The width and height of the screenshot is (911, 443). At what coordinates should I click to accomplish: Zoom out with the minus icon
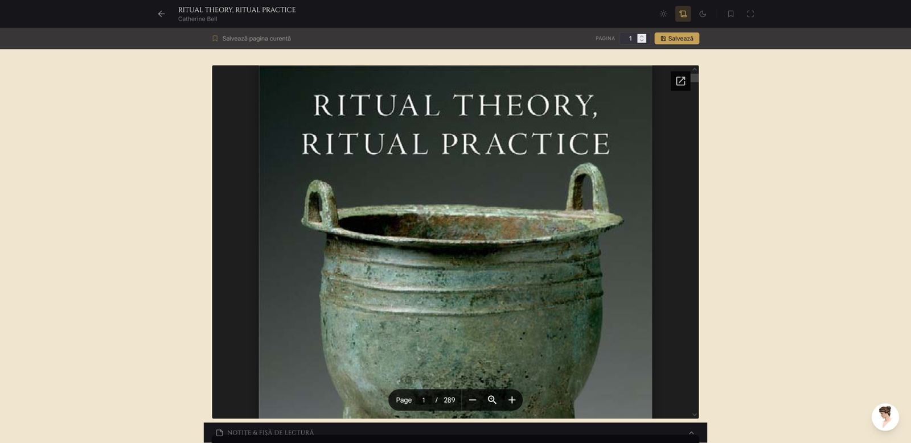[473, 400]
